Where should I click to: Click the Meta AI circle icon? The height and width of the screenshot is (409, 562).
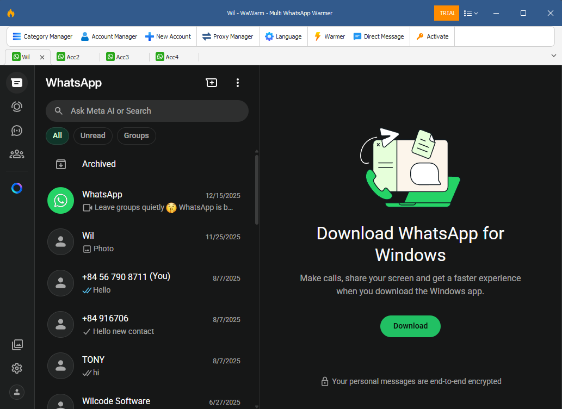[17, 188]
